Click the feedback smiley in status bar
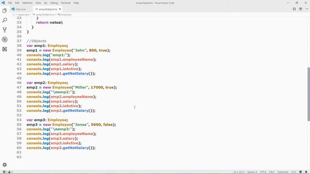This screenshot has width=310, height=174. tap(300, 172)
